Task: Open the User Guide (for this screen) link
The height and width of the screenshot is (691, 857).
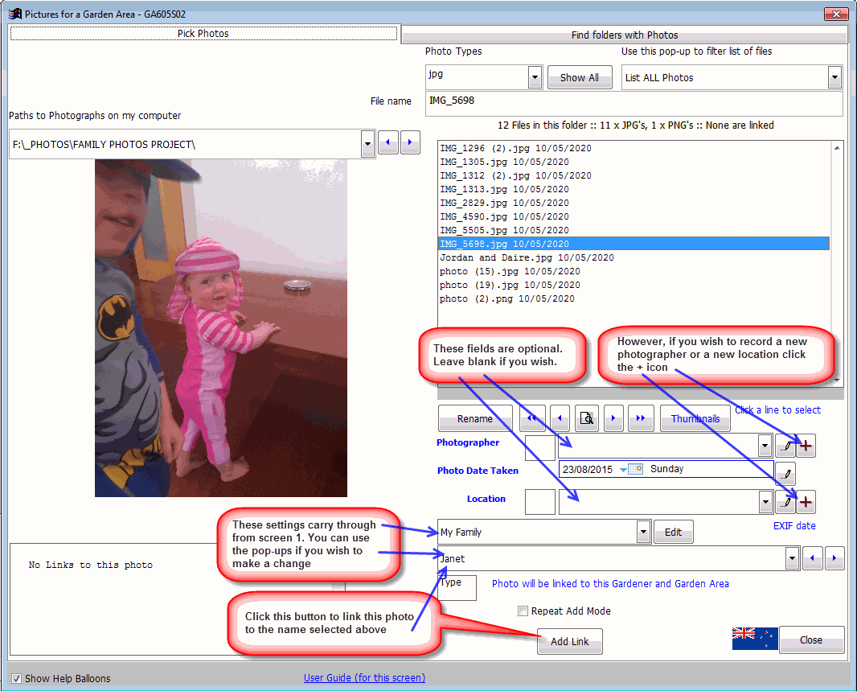Action: pyautogui.click(x=364, y=678)
